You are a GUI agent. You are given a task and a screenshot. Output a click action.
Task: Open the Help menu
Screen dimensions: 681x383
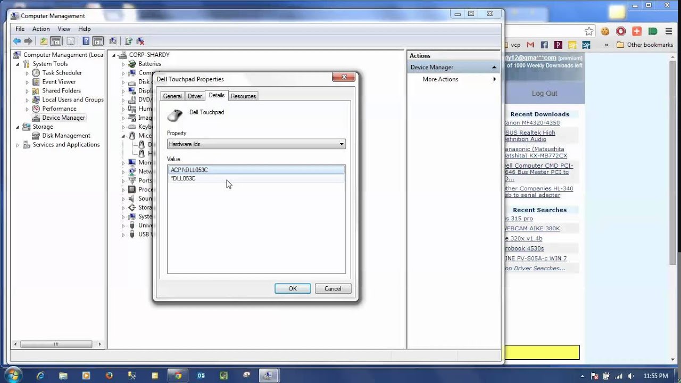coord(84,29)
